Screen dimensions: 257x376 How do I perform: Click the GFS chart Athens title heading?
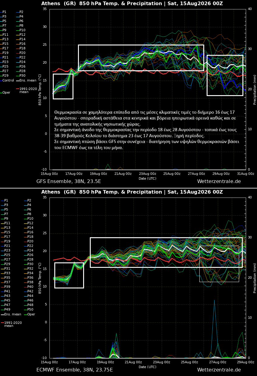pyautogui.click(x=132, y=4)
